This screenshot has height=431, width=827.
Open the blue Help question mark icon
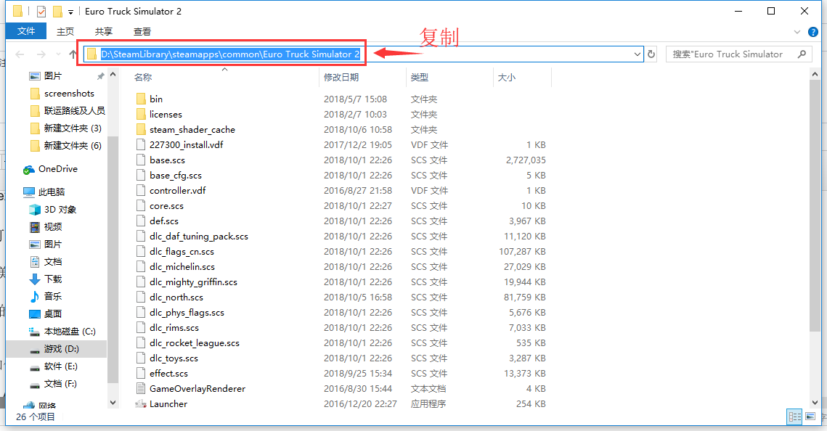point(813,32)
